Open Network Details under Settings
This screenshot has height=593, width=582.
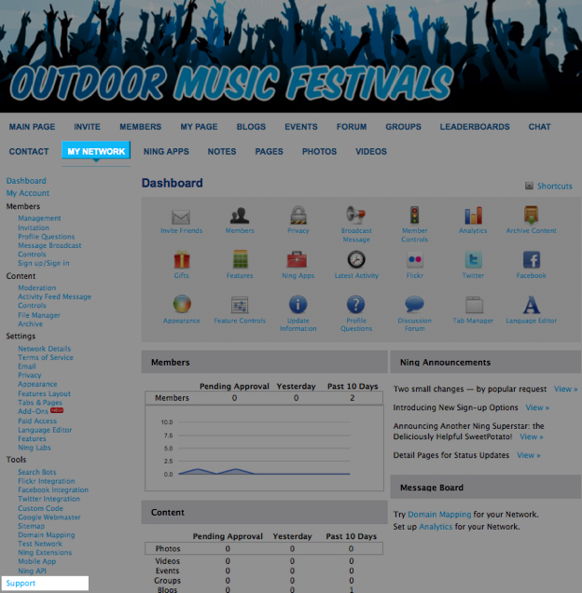coord(44,349)
